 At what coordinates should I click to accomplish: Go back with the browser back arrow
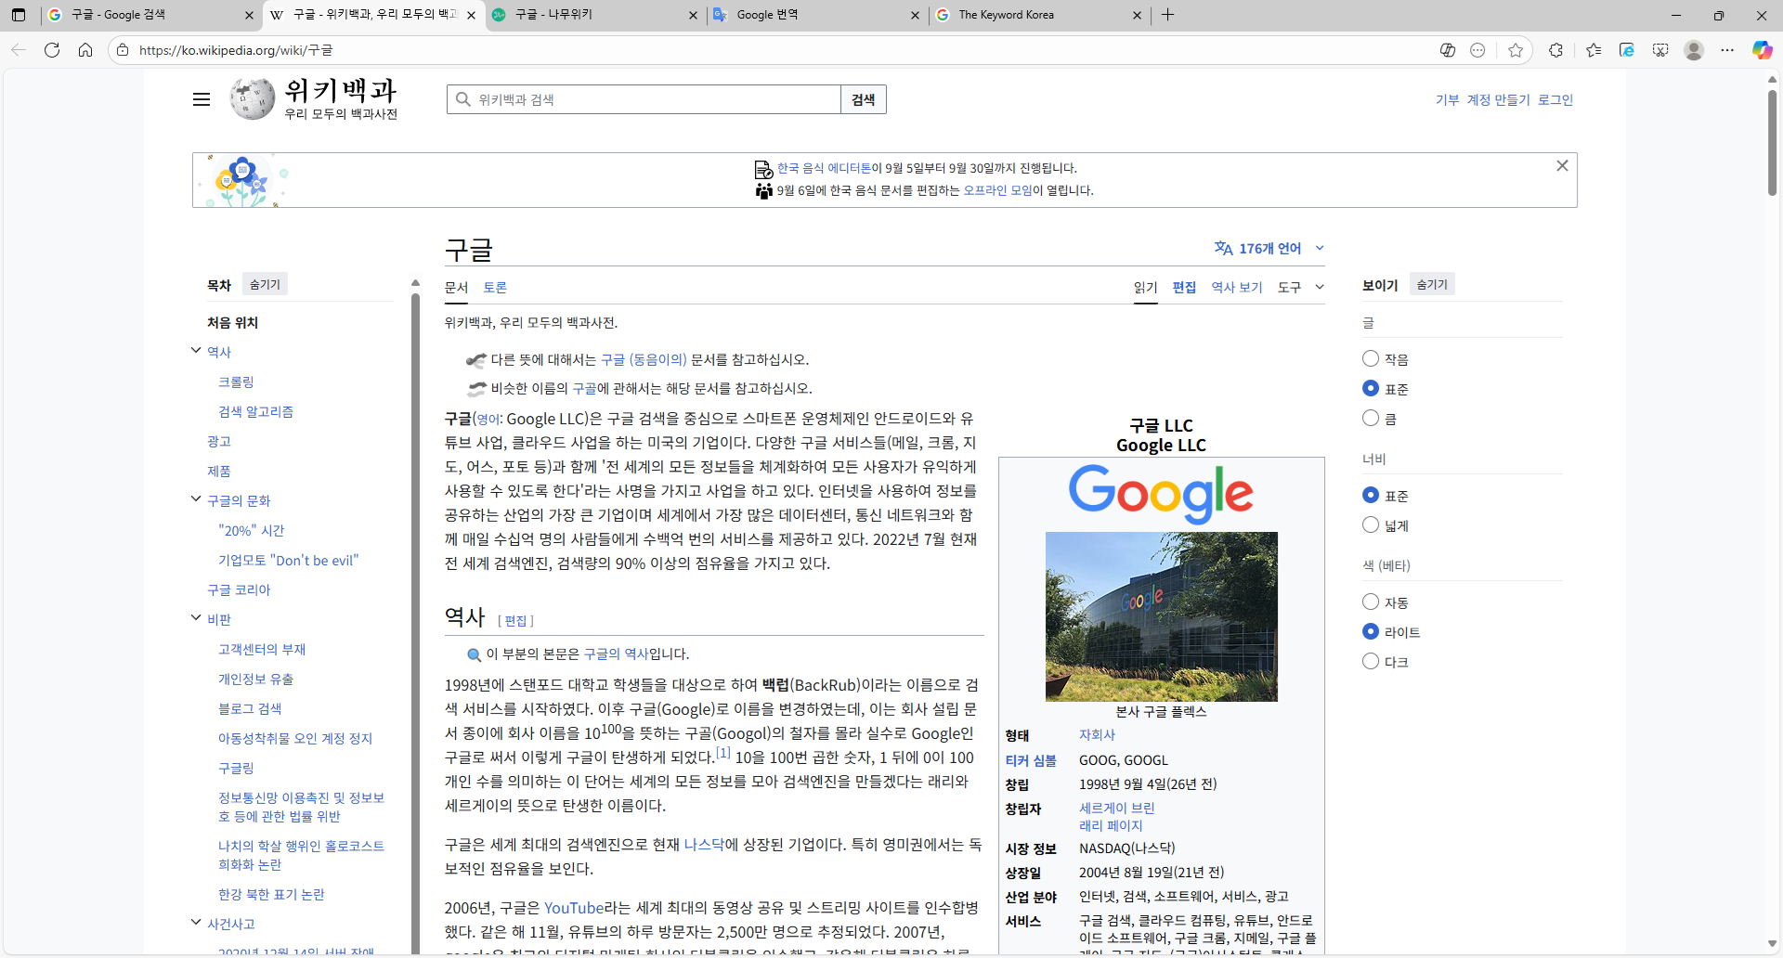(19, 50)
